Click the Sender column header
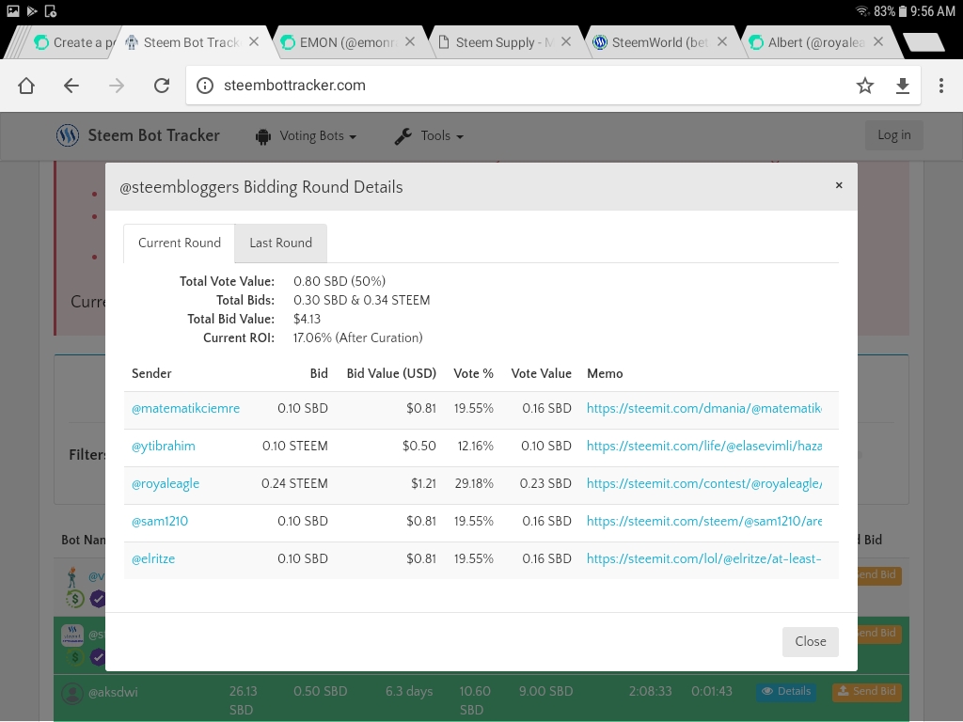This screenshot has width=963, height=722. click(x=151, y=373)
